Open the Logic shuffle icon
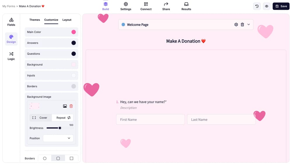The image size is (292, 165). click(x=11, y=54)
